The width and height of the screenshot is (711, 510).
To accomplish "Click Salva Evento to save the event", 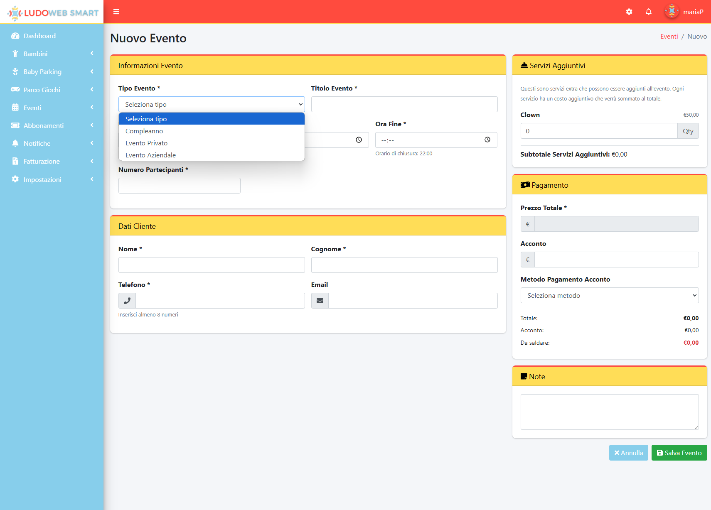I will [x=679, y=453].
